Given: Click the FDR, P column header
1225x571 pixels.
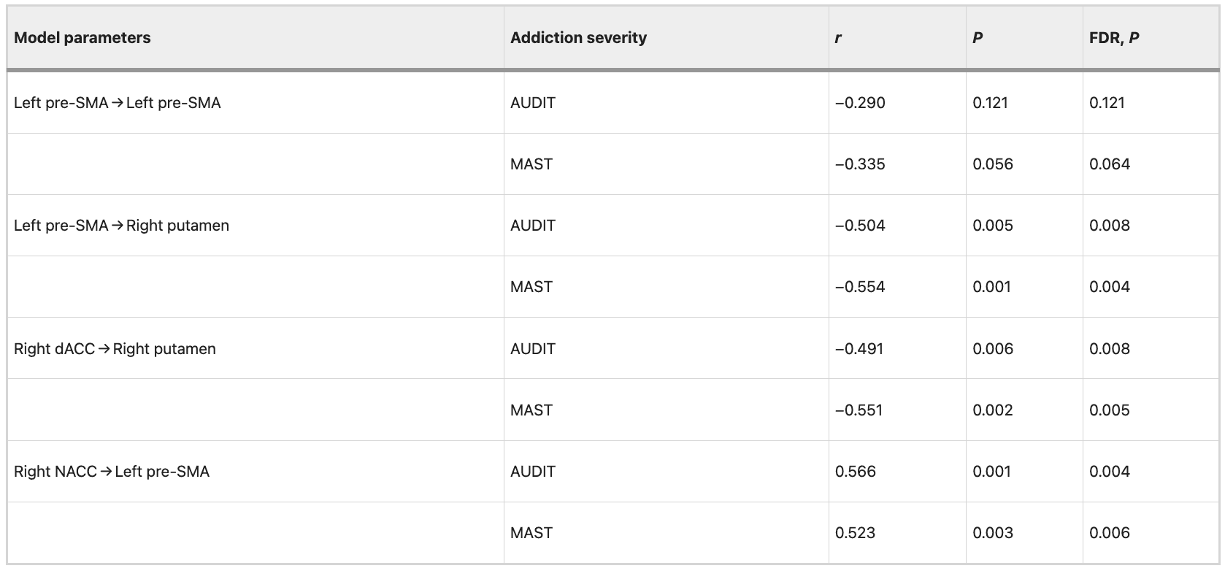Looking at the screenshot, I should click(1114, 38).
